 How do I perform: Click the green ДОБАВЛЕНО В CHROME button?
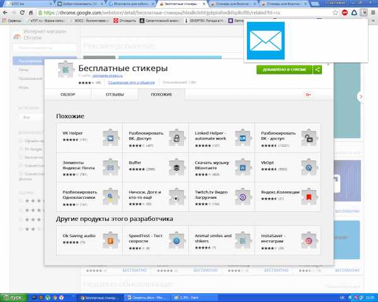pyautogui.click(x=285, y=70)
